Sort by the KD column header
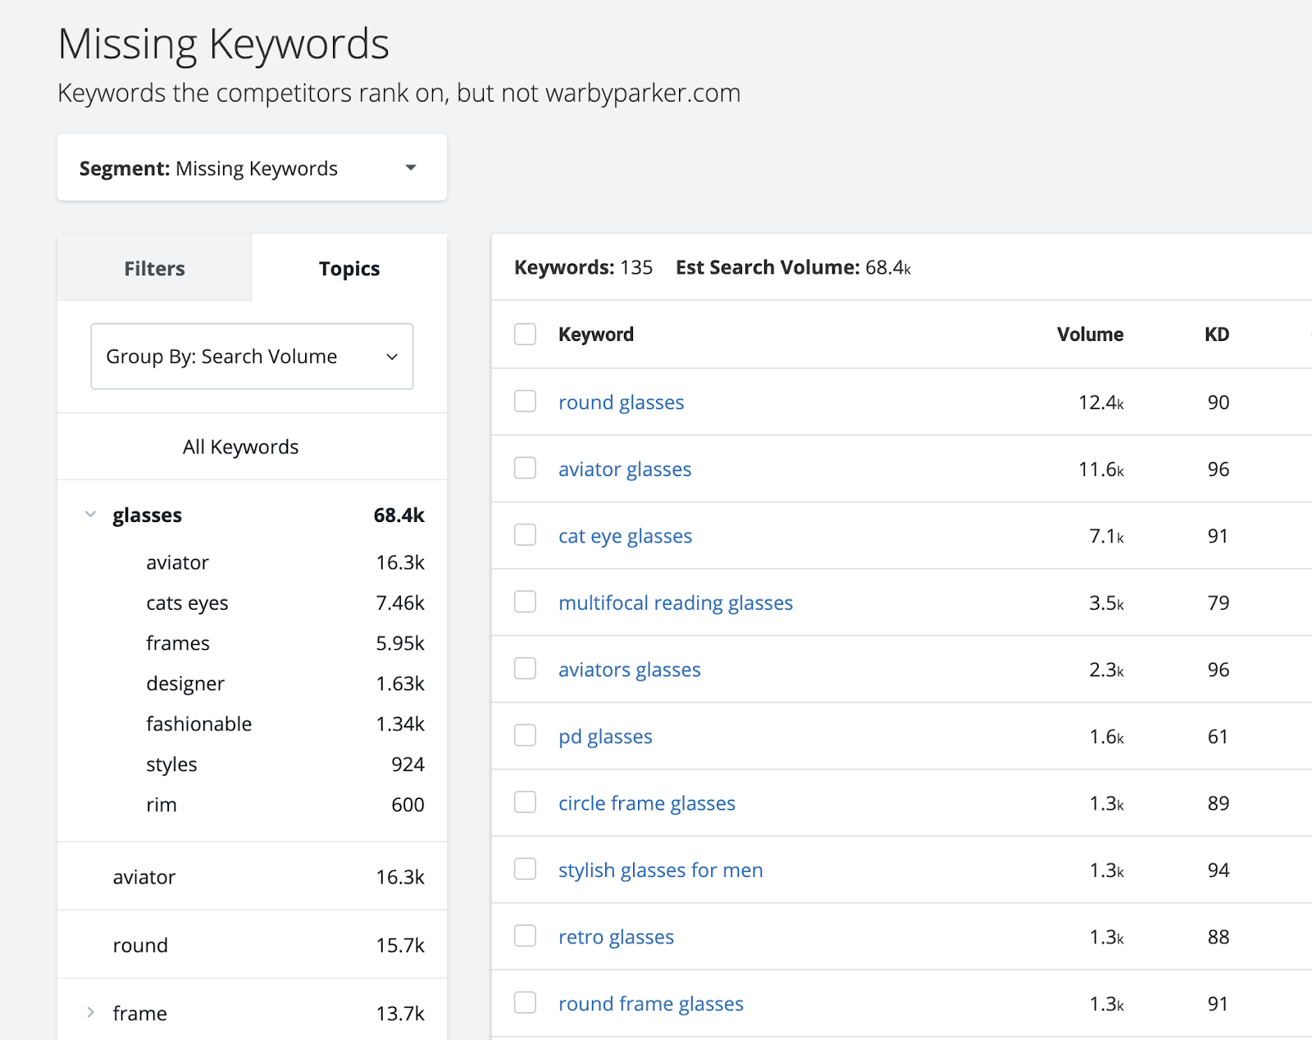This screenshot has width=1312, height=1040. coord(1216,334)
